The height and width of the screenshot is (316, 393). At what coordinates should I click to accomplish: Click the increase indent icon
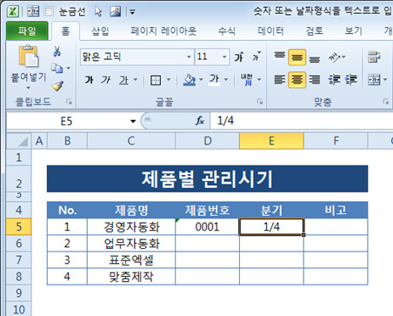350,79
